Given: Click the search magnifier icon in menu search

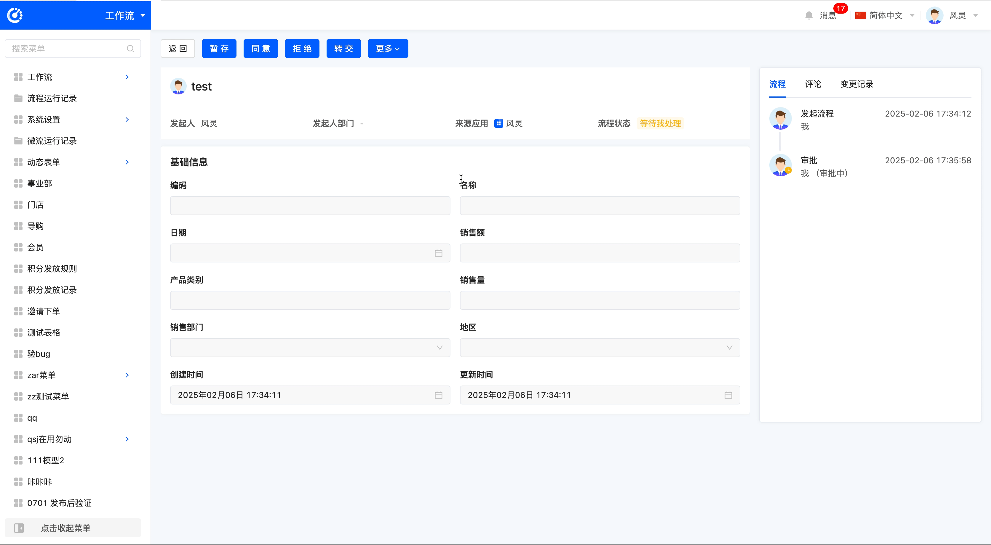Looking at the screenshot, I should click(x=130, y=49).
